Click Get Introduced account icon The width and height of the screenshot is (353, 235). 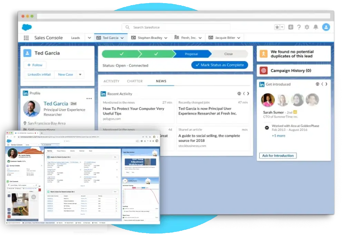click(x=317, y=84)
